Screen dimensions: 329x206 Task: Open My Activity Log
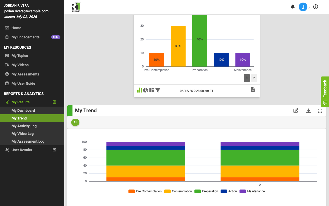(x=32, y=126)
